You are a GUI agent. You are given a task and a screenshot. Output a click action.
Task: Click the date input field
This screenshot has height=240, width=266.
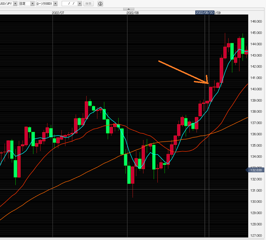[70, 4]
